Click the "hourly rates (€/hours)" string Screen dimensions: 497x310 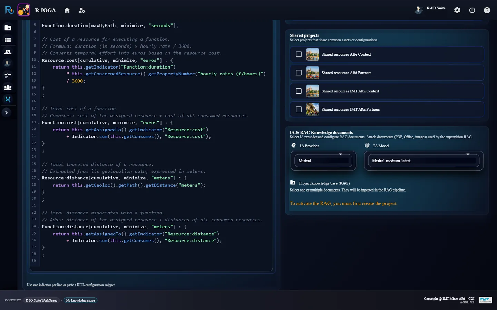[x=231, y=74]
